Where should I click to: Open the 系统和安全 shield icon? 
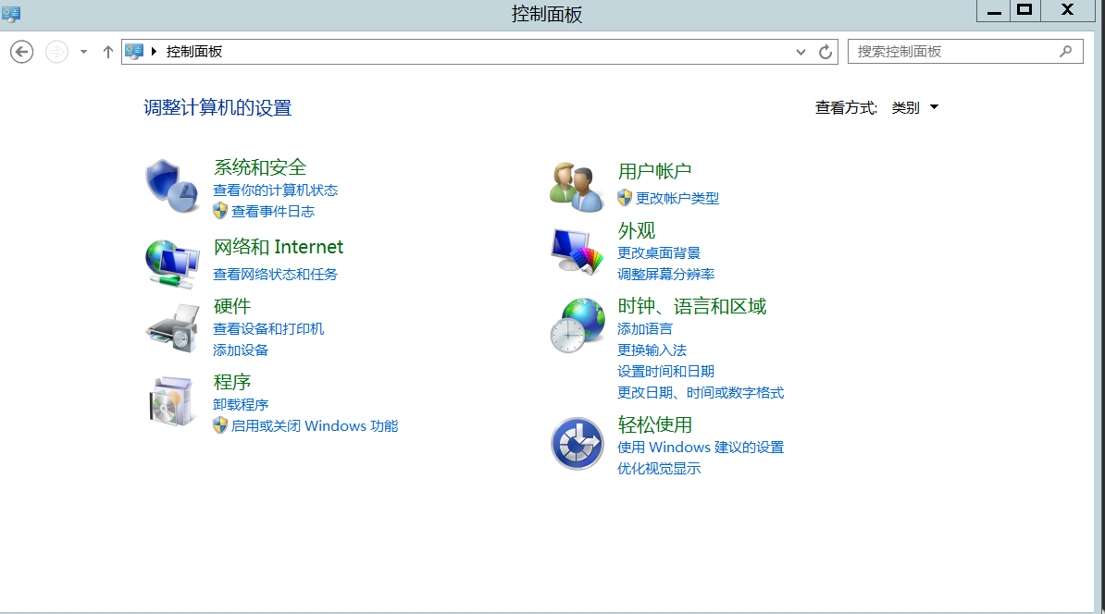coord(173,186)
